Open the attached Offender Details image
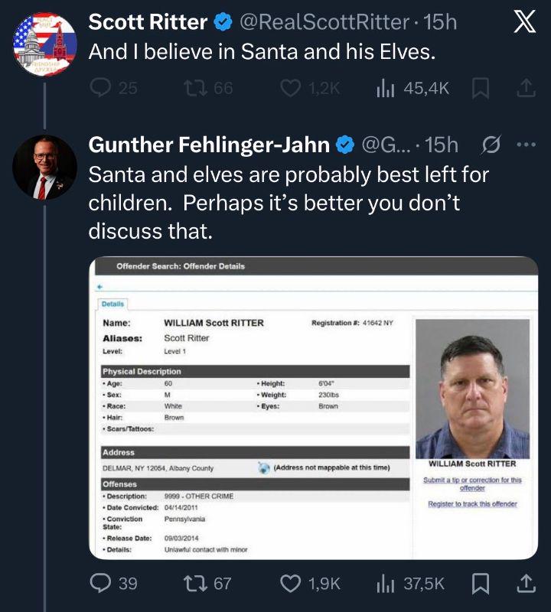The image size is (551, 612). (314, 408)
